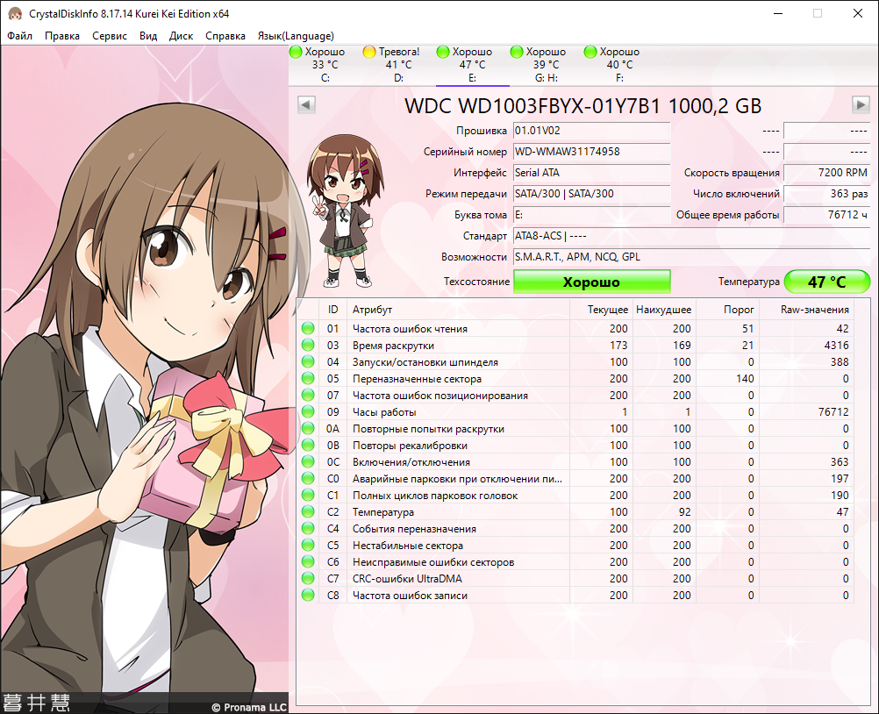Select the Неисправимые ошибки секторов attribute text
This screenshot has width=879, height=714.
pyautogui.click(x=433, y=562)
